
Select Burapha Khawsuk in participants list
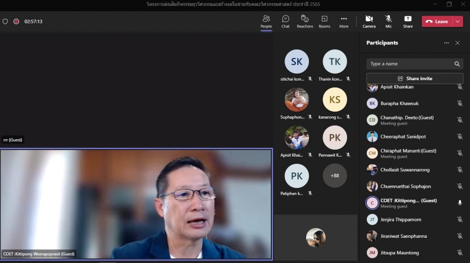[399, 104]
